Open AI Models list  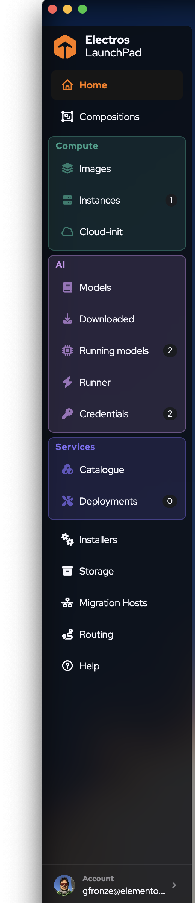point(117,287)
